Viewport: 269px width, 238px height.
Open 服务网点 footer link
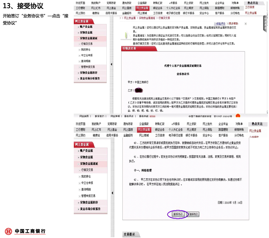(x=129, y=116)
